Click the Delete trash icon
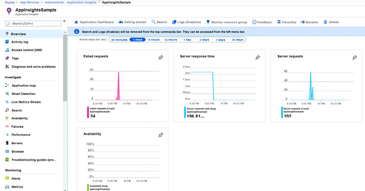 [x=325, y=22]
